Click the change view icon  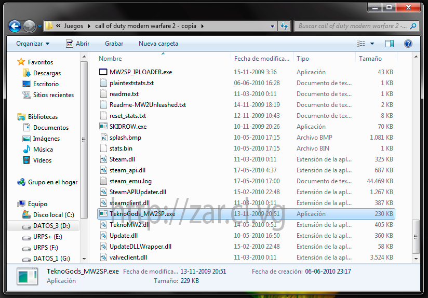pyautogui.click(x=361, y=44)
